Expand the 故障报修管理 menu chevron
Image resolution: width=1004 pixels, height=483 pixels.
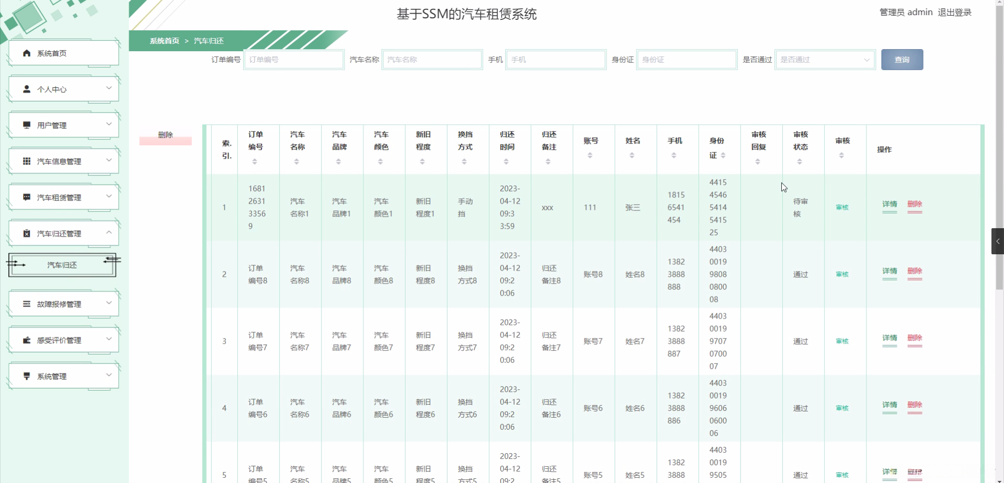pos(109,303)
